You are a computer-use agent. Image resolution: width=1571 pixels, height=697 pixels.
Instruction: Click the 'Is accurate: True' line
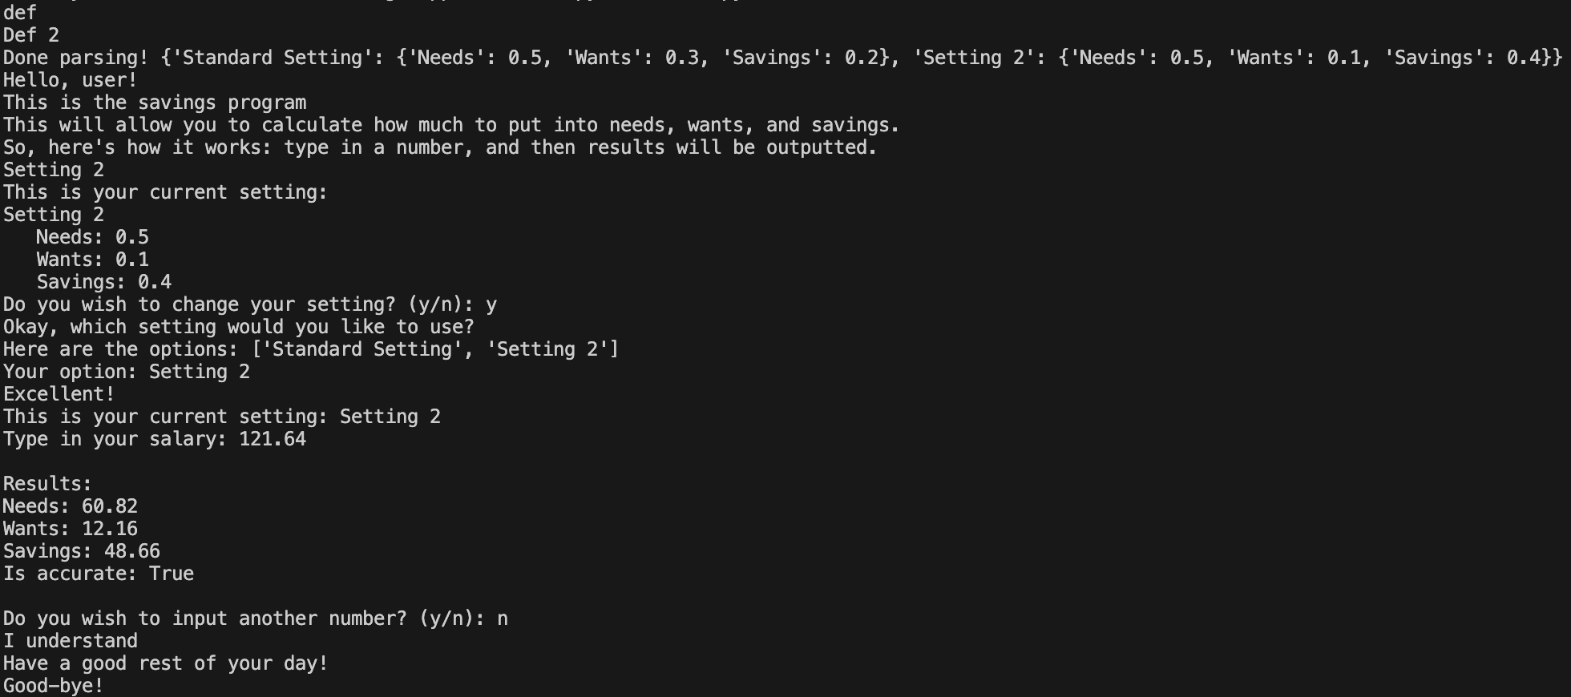click(99, 574)
